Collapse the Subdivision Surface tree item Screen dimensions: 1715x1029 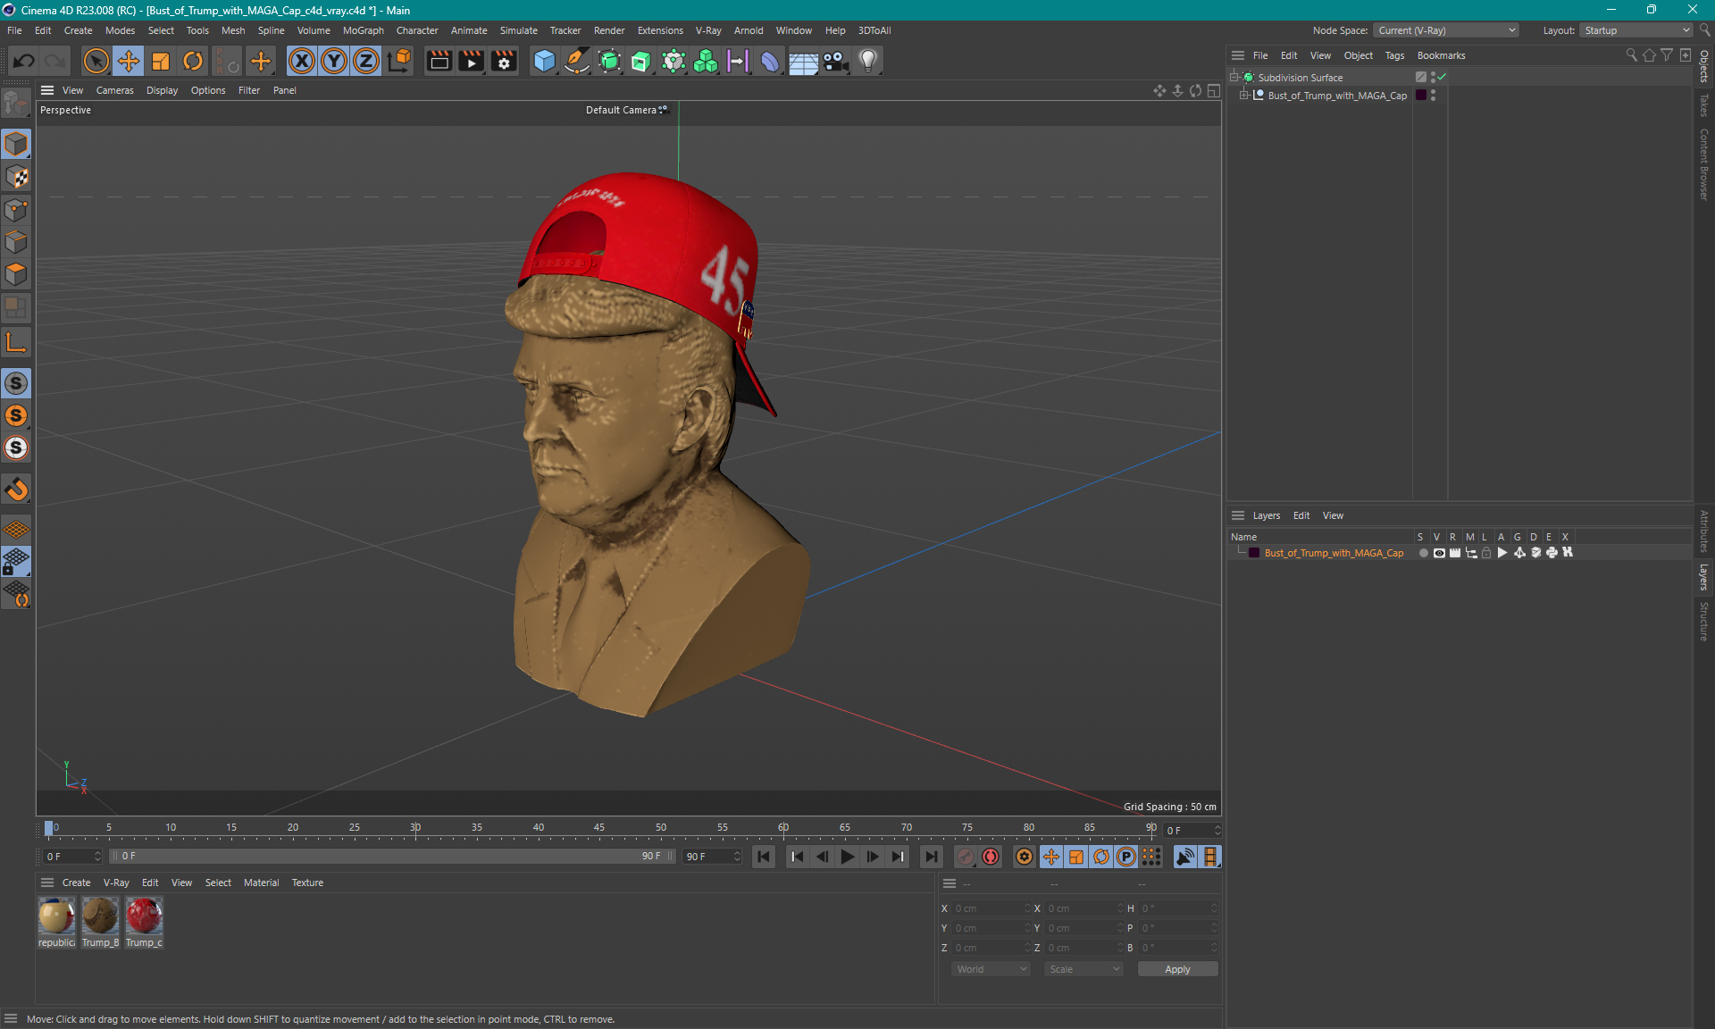1234,77
